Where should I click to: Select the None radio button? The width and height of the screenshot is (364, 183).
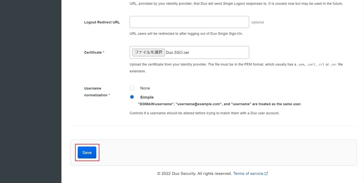[x=132, y=88]
